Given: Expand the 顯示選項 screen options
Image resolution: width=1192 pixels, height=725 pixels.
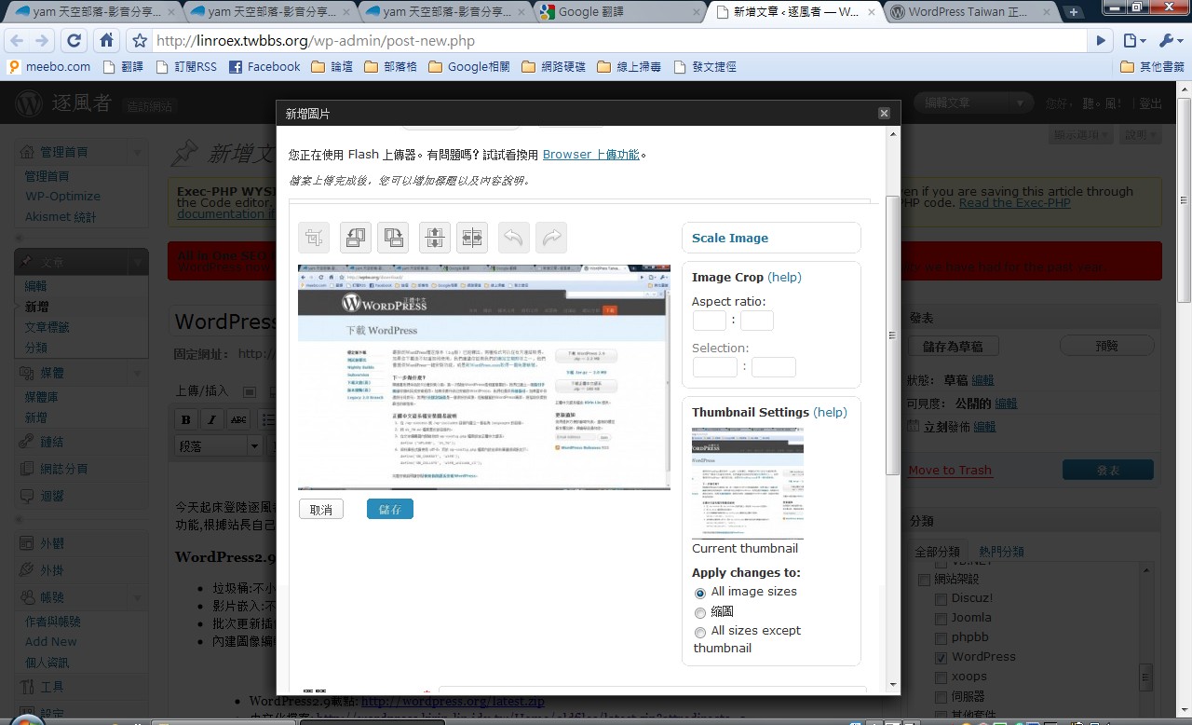Looking at the screenshot, I should point(1083,135).
